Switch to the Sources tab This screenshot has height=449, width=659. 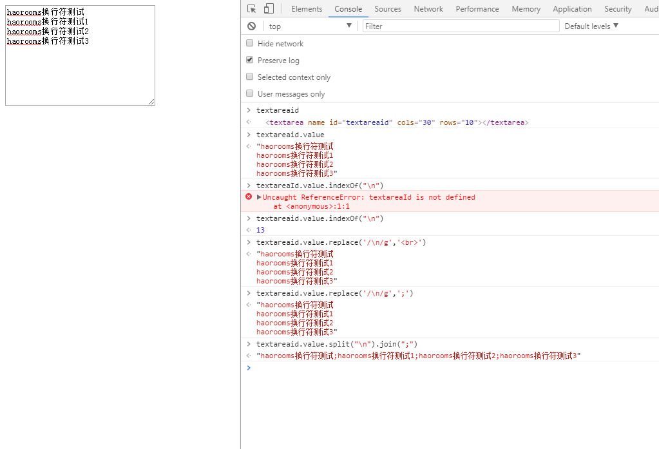388,9
